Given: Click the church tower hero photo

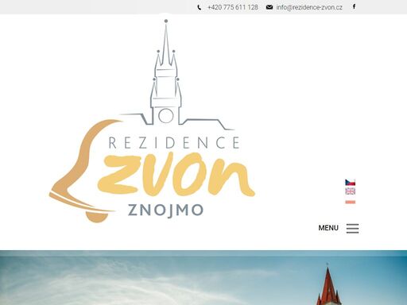Looking at the screenshot, I should (203, 277).
